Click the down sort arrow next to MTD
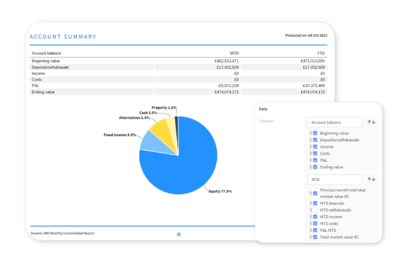 pos(373,179)
